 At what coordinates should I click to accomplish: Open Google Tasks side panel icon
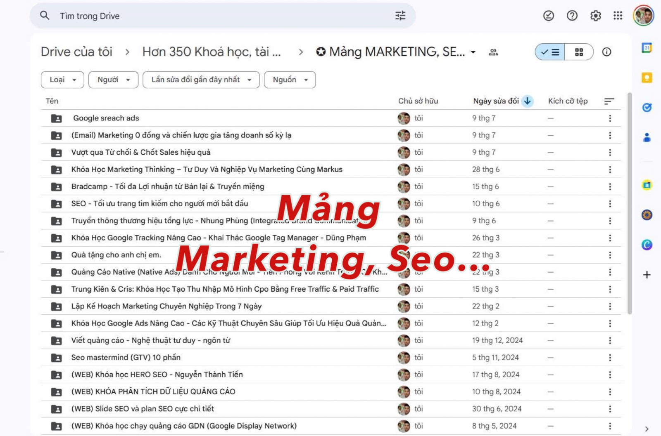pyautogui.click(x=647, y=108)
